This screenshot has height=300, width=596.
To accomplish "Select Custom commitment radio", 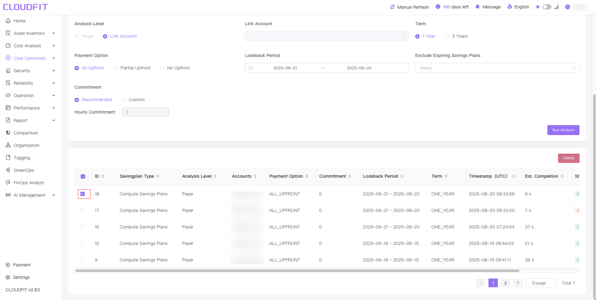I will [x=124, y=100].
